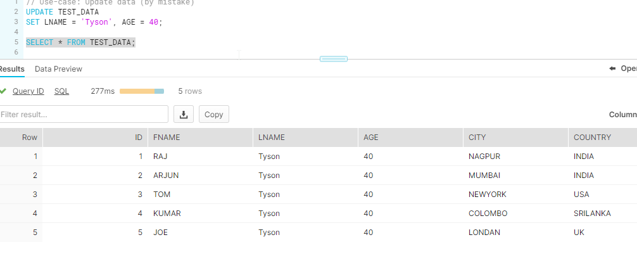Select the cell containing KUMAR
Image resolution: width=637 pixels, height=261 pixels.
pyautogui.click(x=200, y=213)
